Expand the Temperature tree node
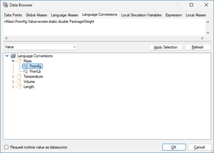 tap(13, 77)
